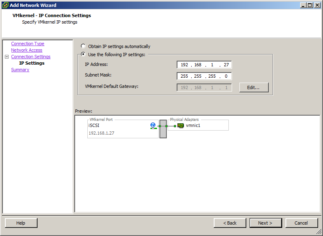Select IP Settings step in sidebar
323x236 pixels.
32,63
